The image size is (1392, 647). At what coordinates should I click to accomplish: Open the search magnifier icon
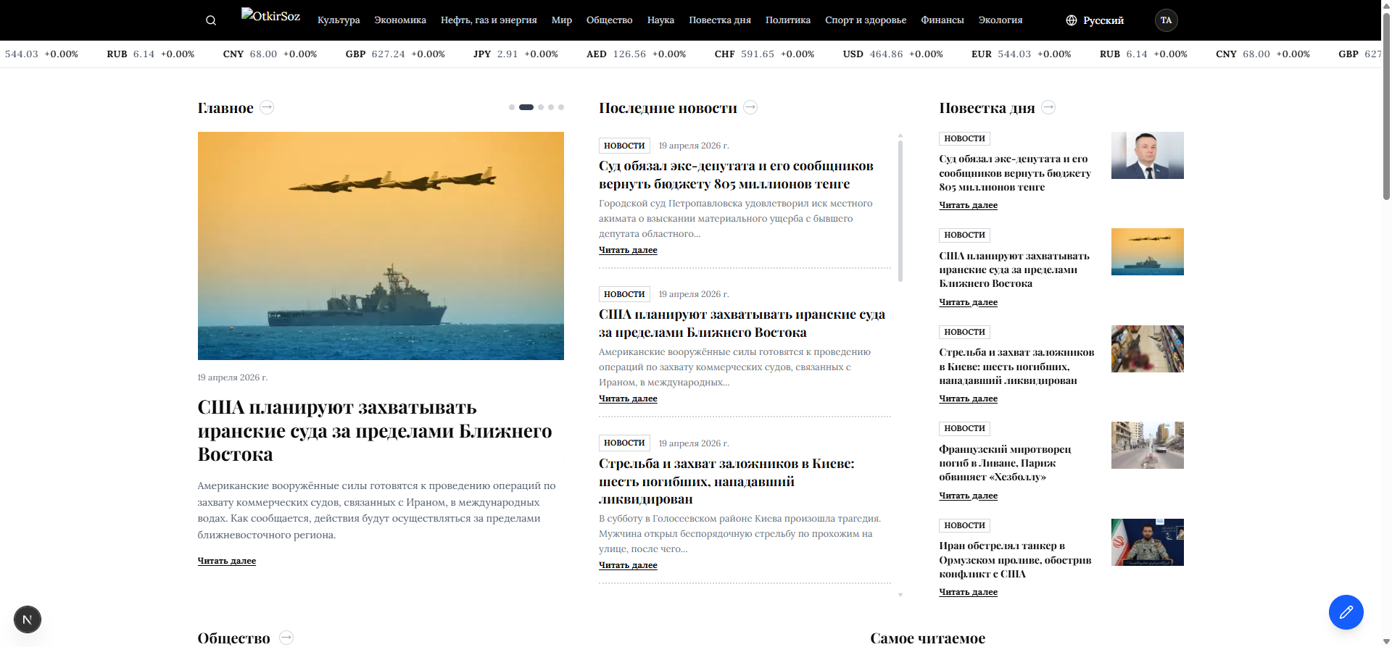211,20
